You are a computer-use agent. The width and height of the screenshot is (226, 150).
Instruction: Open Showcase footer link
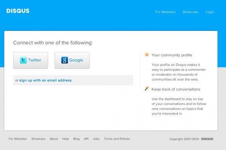tap(38, 139)
